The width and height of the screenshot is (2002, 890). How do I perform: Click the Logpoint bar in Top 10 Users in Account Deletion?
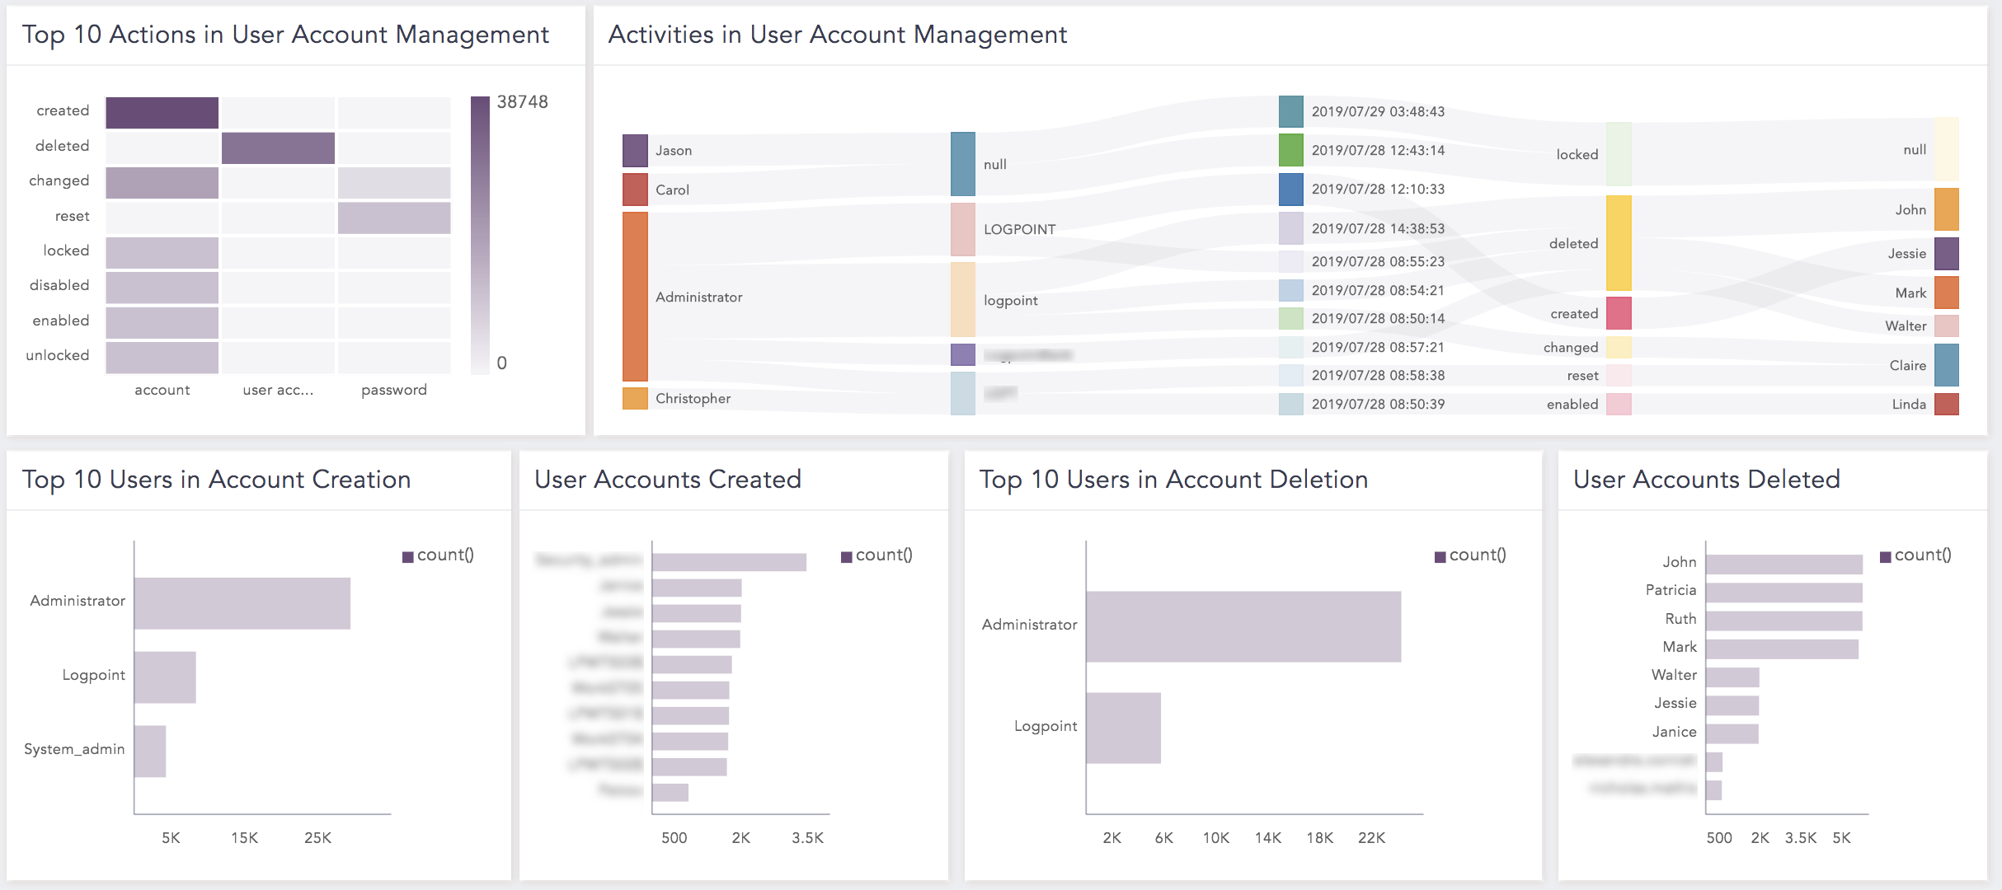point(1126,725)
